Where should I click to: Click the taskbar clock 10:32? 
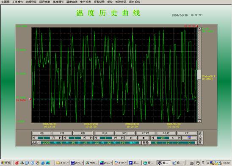pos(226,163)
